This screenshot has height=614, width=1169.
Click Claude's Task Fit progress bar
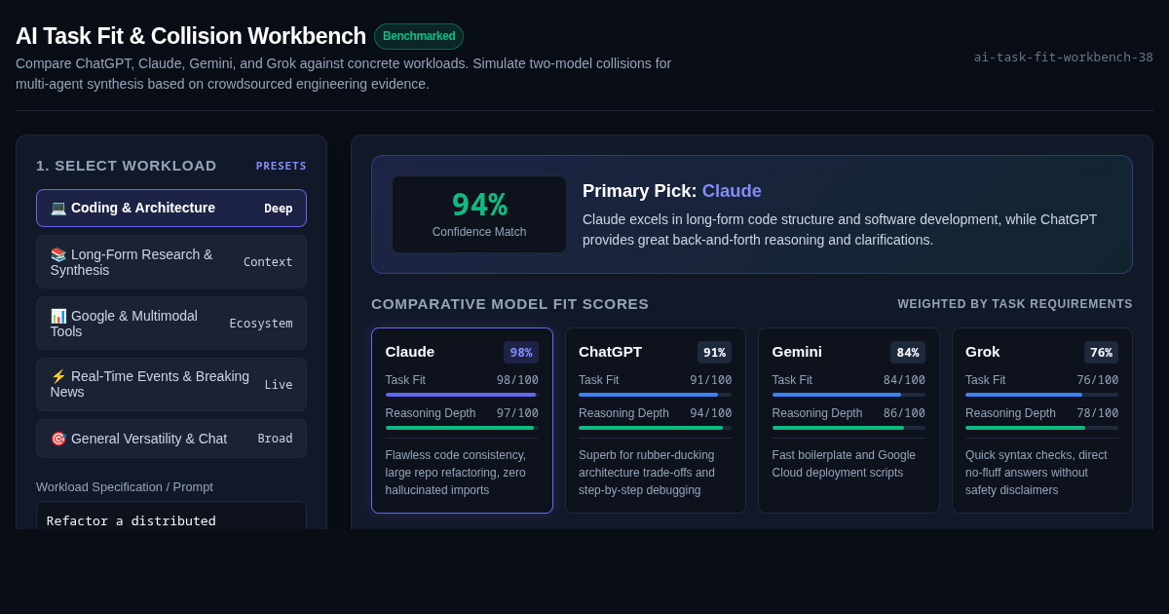[462, 395]
